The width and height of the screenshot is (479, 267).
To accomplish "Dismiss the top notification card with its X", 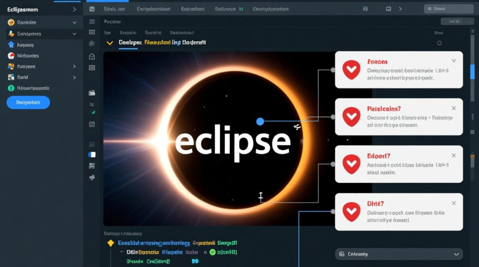I will tap(454, 61).
